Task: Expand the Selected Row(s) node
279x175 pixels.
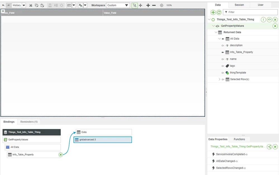Action: (220, 79)
